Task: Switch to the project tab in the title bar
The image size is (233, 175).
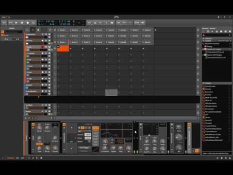Action: (4, 17)
